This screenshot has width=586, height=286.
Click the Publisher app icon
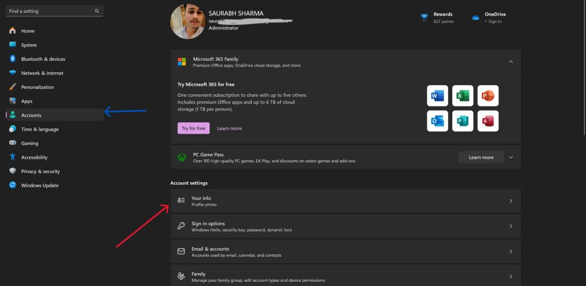462,121
